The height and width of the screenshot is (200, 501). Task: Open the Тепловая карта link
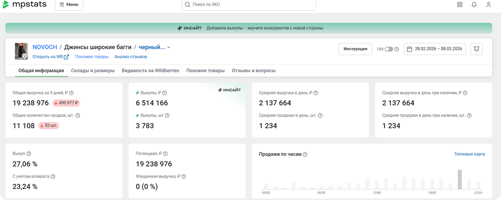tap(469, 154)
